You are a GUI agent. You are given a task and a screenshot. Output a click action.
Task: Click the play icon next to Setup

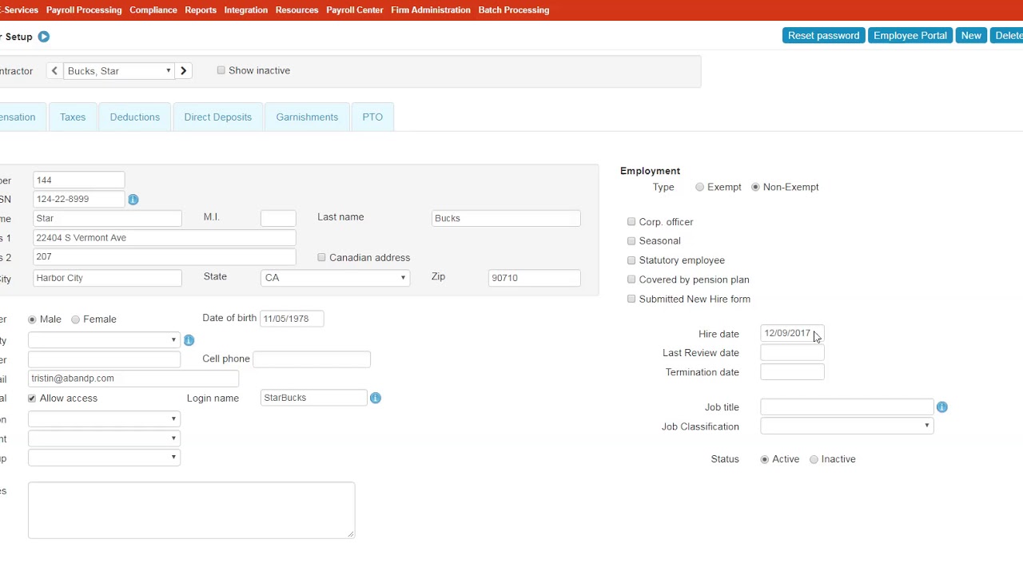pos(44,37)
